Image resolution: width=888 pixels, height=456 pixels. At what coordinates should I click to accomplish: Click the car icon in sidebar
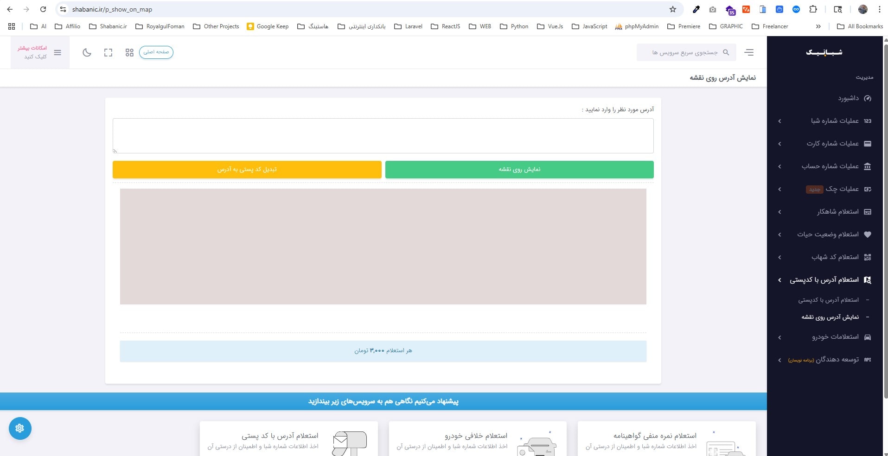[x=868, y=337]
